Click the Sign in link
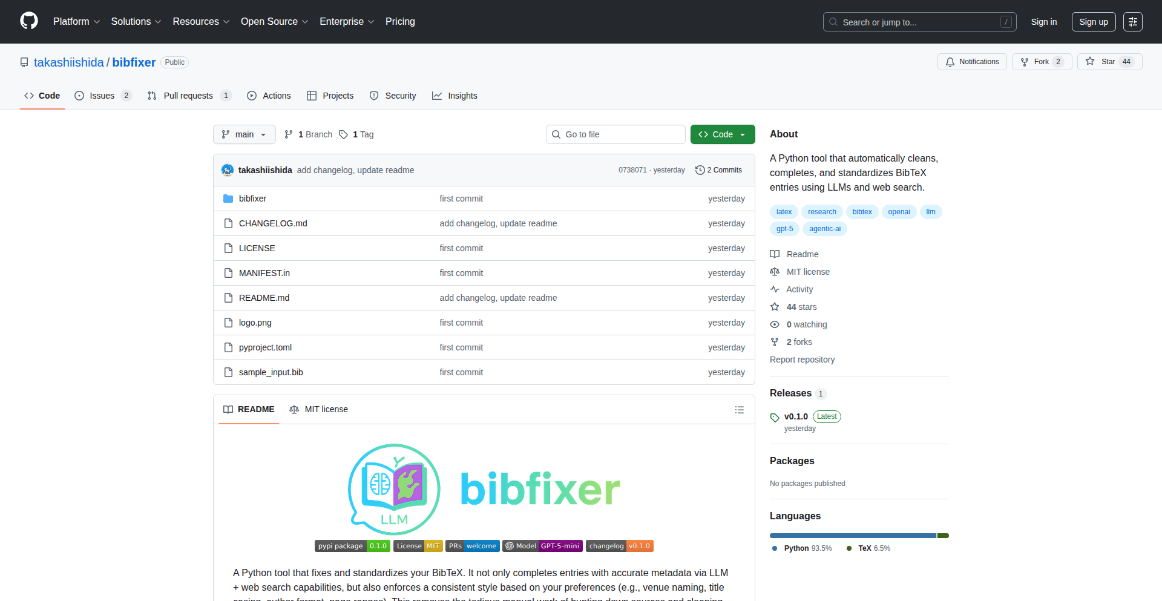 pyautogui.click(x=1044, y=22)
